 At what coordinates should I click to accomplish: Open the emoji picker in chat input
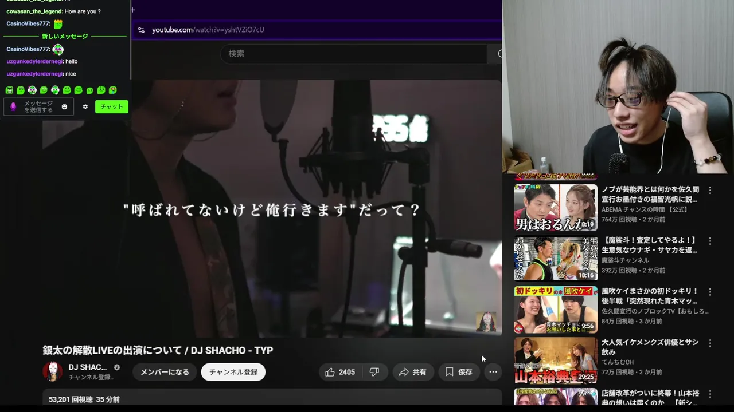pyautogui.click(x=64, y=107)
